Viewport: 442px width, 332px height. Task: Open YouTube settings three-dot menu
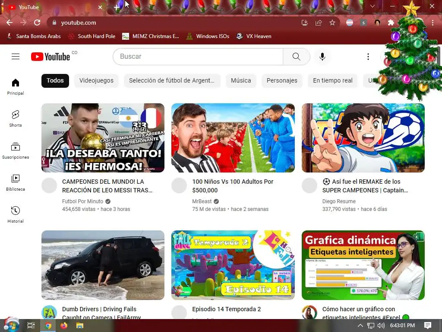(368, 57)
